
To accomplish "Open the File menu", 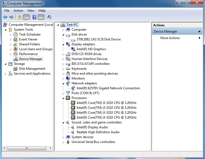I will pos(7,11).
